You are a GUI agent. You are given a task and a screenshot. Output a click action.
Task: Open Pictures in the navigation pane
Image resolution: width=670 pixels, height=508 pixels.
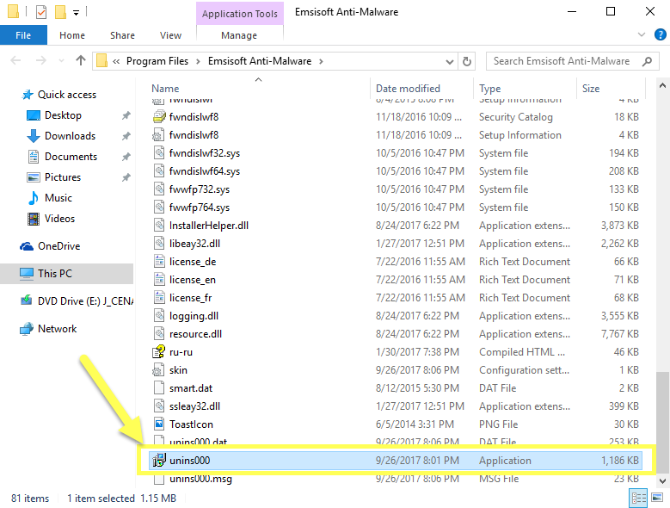63,177
